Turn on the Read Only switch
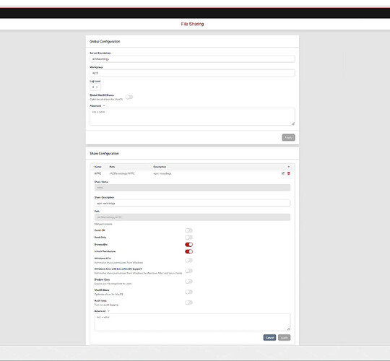Image resolution: width=390 pixels, height=361 pixels. point(188,238)
